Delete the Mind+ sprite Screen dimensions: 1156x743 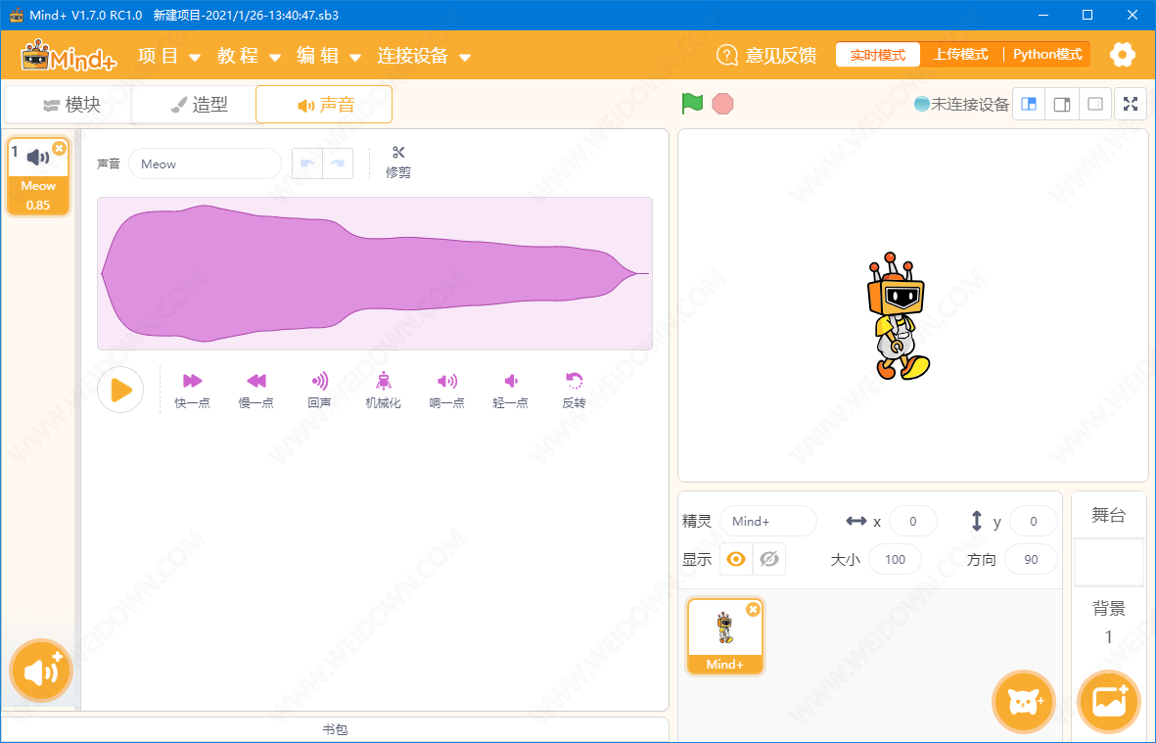pyautogui.click(x=753, y=609)
